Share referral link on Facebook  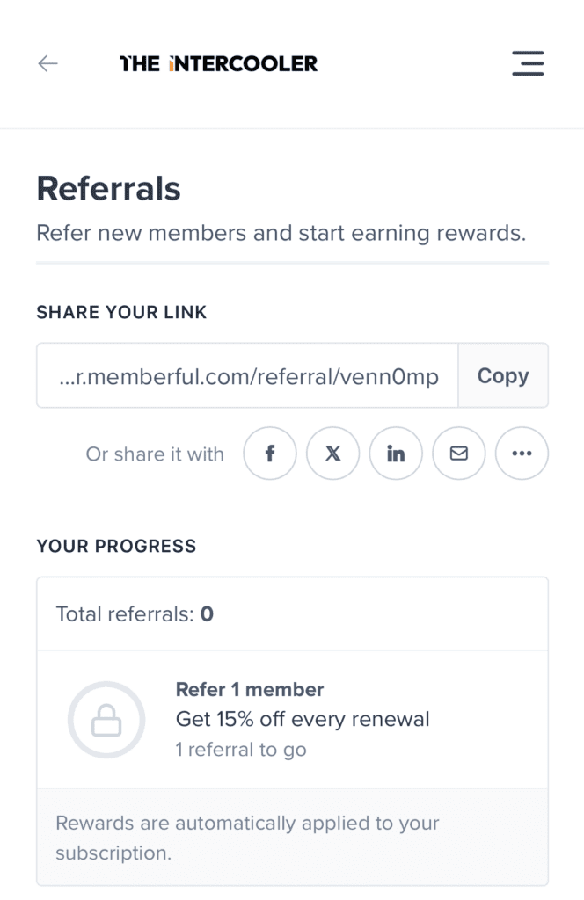pyautogui.click(x=270, y=454)
